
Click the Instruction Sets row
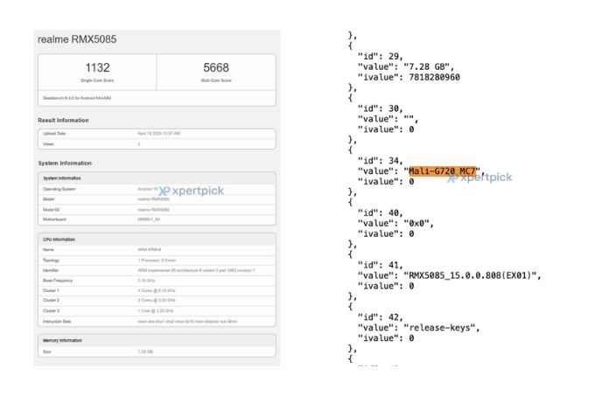coord(156,321)
